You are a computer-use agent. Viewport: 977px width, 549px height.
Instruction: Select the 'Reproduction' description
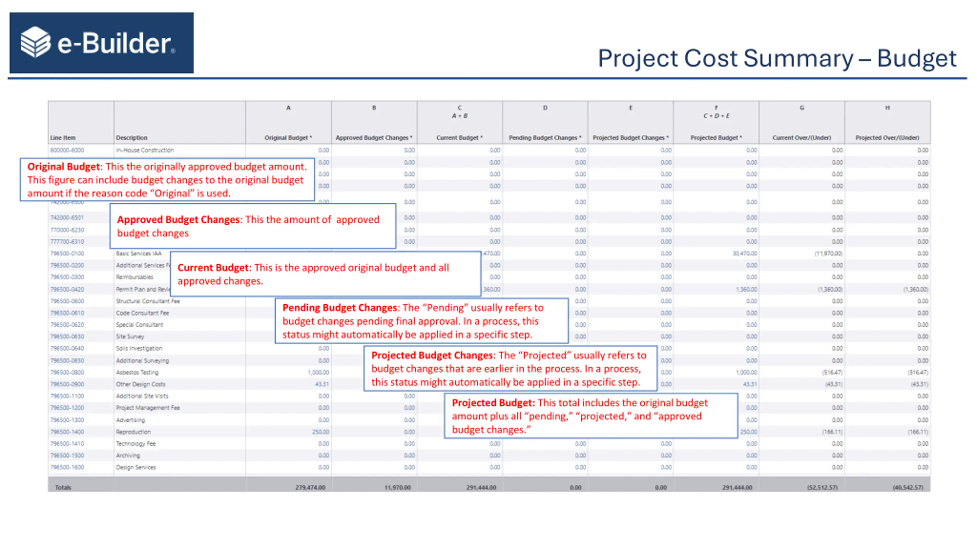coord(134,432)
